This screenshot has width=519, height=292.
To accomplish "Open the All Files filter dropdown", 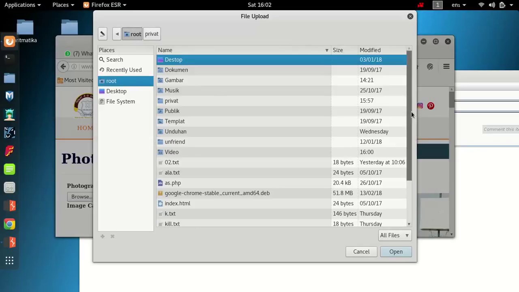I will [x=394, y=235].
